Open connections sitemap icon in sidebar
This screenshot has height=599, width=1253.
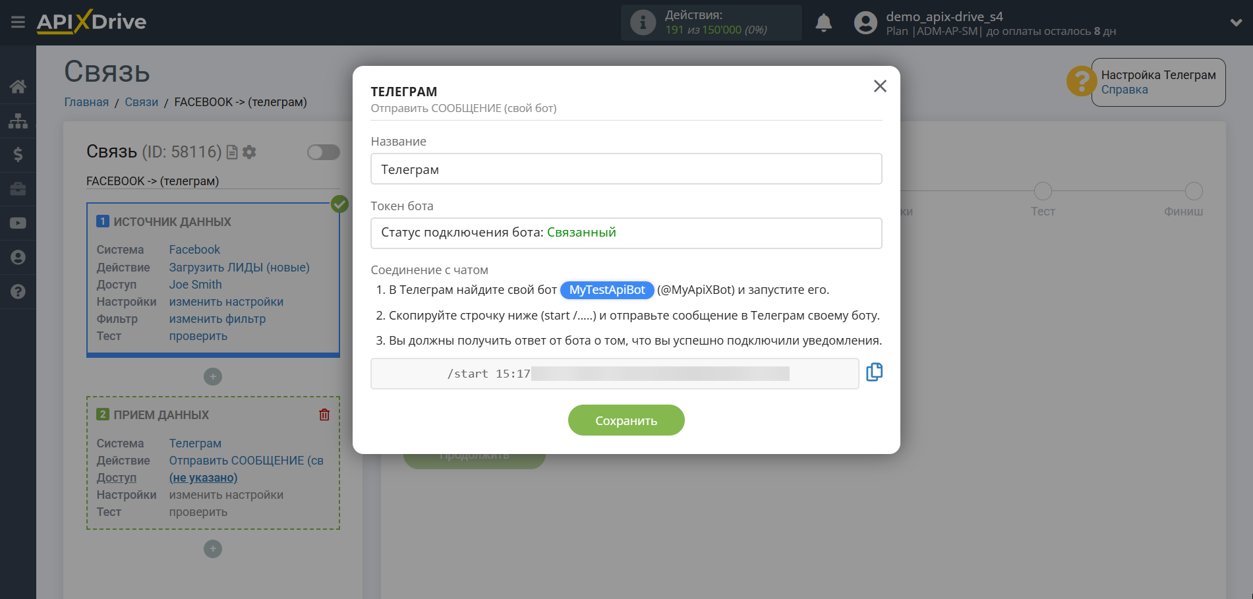pyautogui.click(x=18, y=121)
